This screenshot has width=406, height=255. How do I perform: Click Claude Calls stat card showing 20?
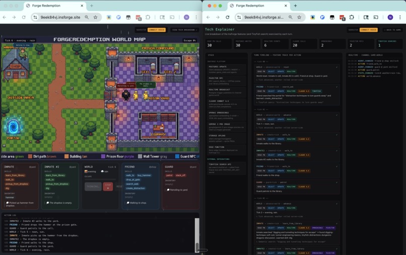[x=303, y=44]
